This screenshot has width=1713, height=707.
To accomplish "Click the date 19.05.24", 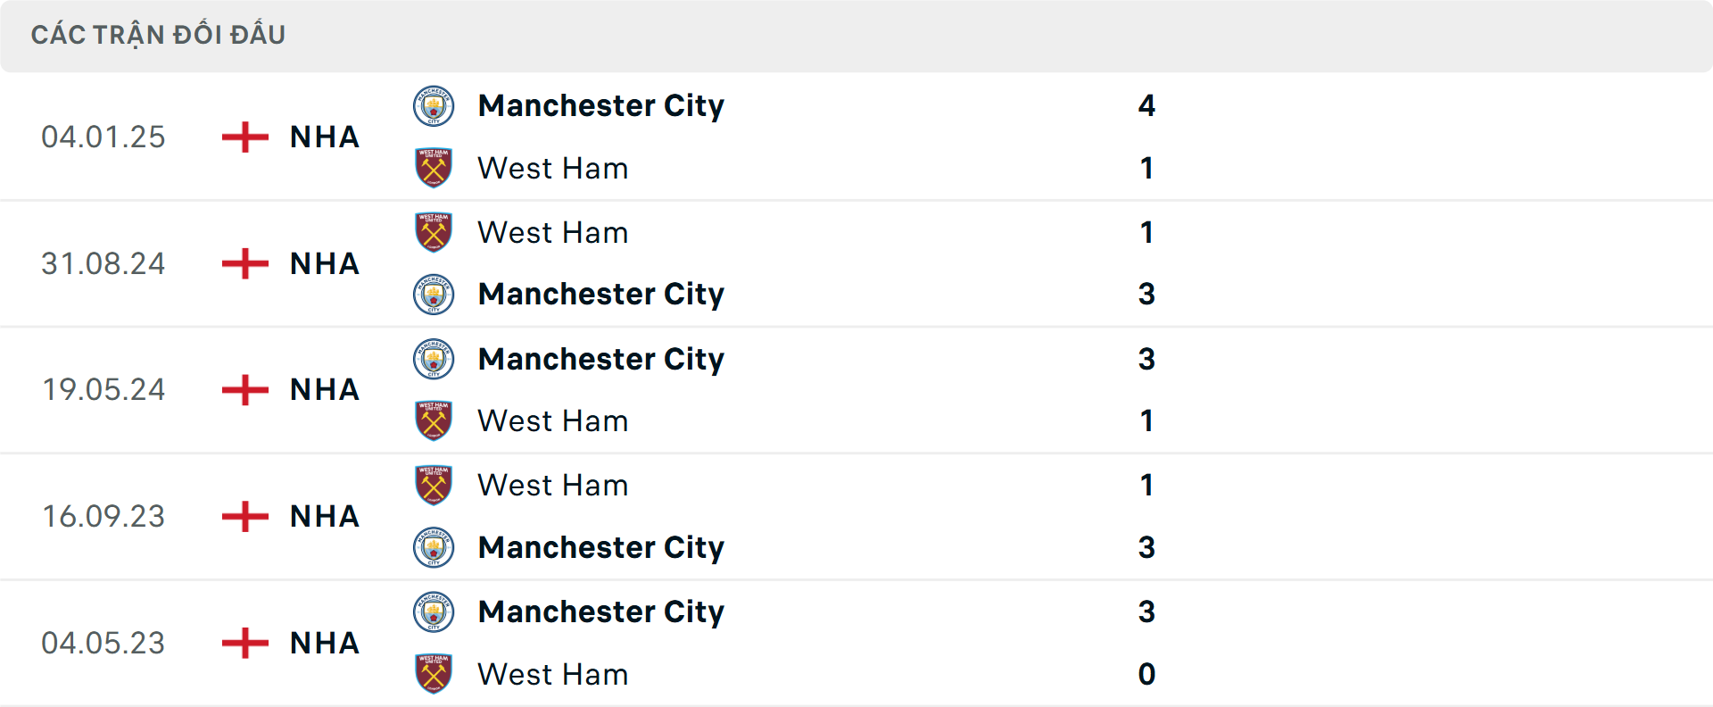I will pyautogui.click(x=103, y=390).
